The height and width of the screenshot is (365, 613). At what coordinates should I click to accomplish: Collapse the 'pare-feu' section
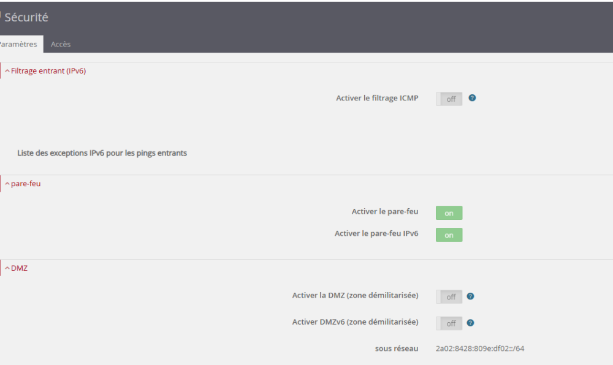(x=23, y=184)
